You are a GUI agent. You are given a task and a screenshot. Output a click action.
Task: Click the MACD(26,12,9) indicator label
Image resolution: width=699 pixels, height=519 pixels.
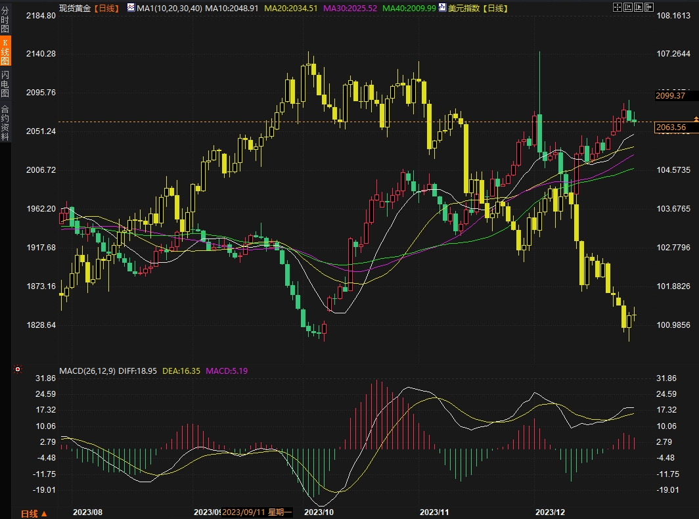coord(87,371)
